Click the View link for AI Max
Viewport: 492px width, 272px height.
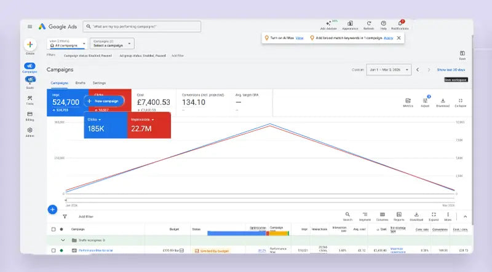pyautogui.click(x=300, y=38)
